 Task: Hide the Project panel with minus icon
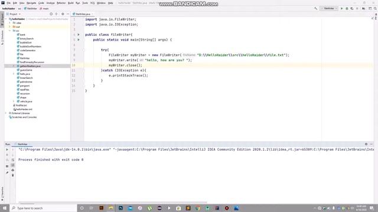click(x=68, y=14)
